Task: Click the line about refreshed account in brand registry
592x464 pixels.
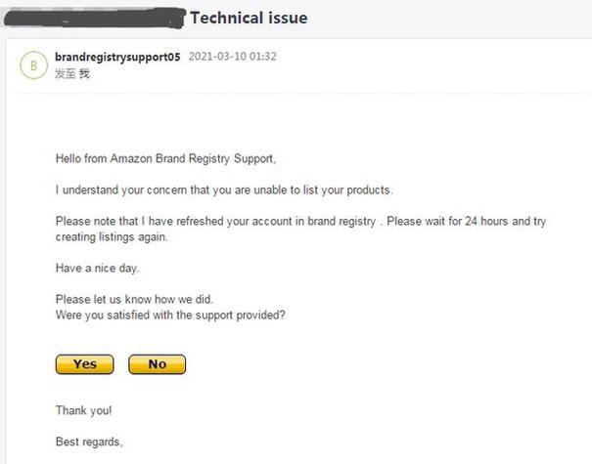Action: 300,221
